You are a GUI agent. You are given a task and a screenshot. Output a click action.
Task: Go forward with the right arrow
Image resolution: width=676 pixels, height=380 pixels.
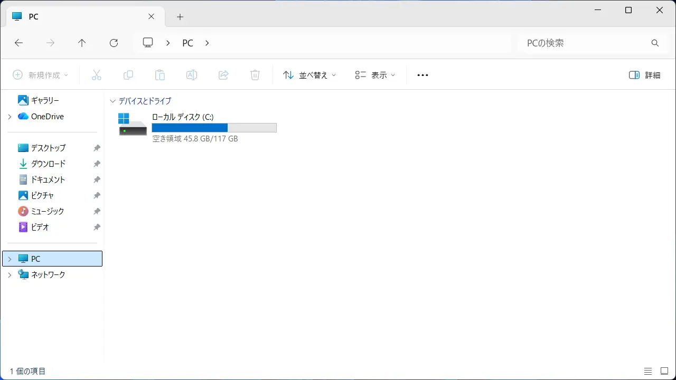[51, 43]
